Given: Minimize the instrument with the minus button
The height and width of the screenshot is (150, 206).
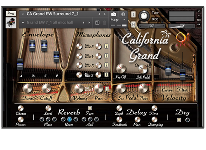Looking at the screenshot, I should pos(199,16).
